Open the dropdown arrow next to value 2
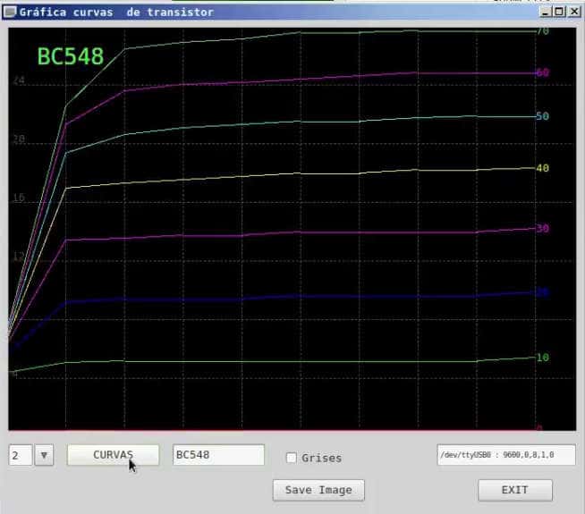This screenshot has width=585, height=514. click(x=44, y=455)
